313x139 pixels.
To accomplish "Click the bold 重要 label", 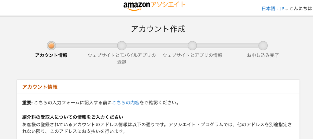I will pos(27,103).
